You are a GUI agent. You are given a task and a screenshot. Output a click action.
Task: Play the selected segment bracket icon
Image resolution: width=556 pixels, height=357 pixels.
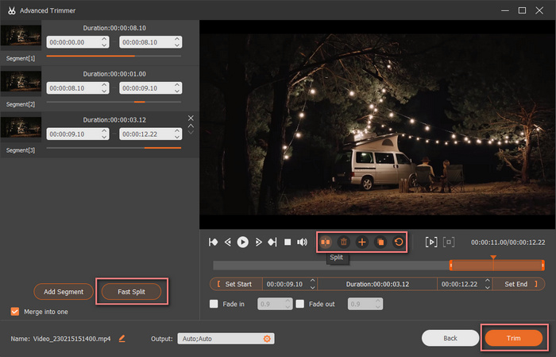[431, 242]
